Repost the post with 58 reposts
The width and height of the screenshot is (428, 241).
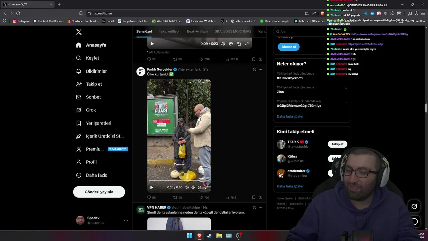(x=178, y=59)
